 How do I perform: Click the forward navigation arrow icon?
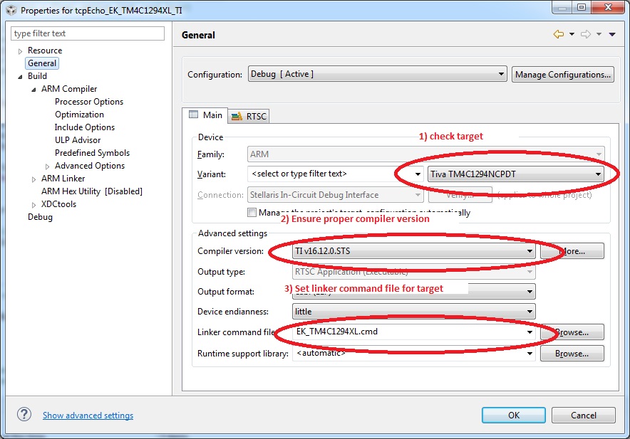pyautogui.click(x=586, y=34)
